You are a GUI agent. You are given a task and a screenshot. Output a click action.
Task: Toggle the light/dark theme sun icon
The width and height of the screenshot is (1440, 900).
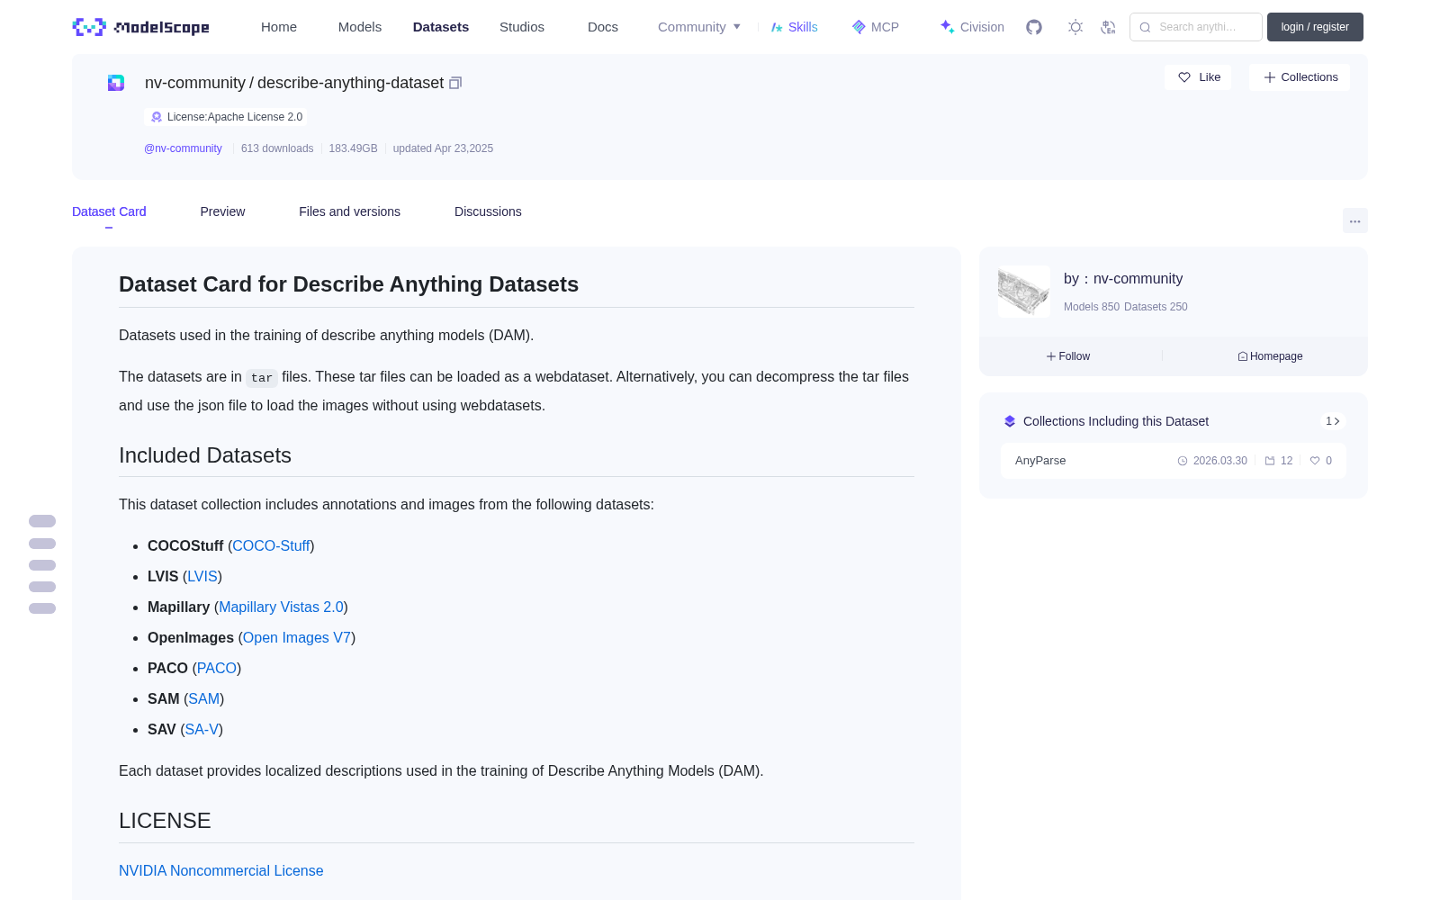pyautogui.click(x=1075, y=27)
